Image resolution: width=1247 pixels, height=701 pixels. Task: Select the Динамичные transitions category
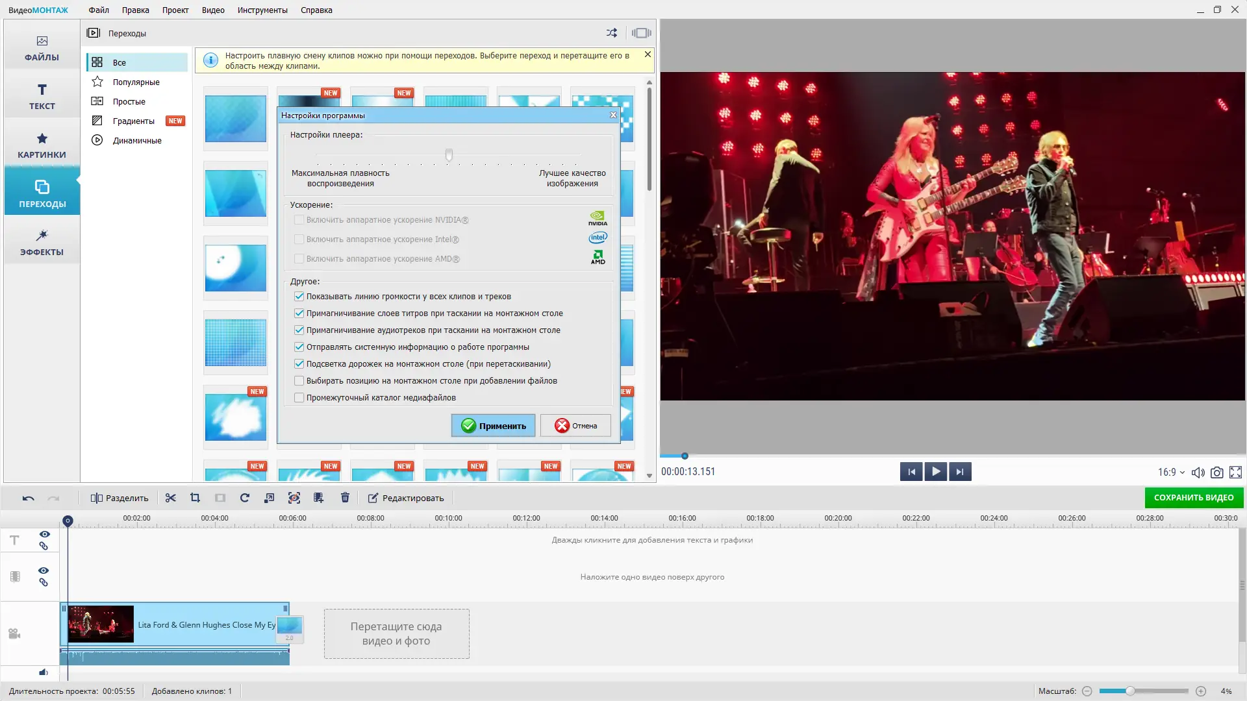(136, 140)
